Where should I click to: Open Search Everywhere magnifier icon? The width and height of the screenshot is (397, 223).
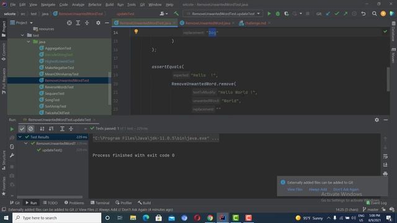click(374, 14)
